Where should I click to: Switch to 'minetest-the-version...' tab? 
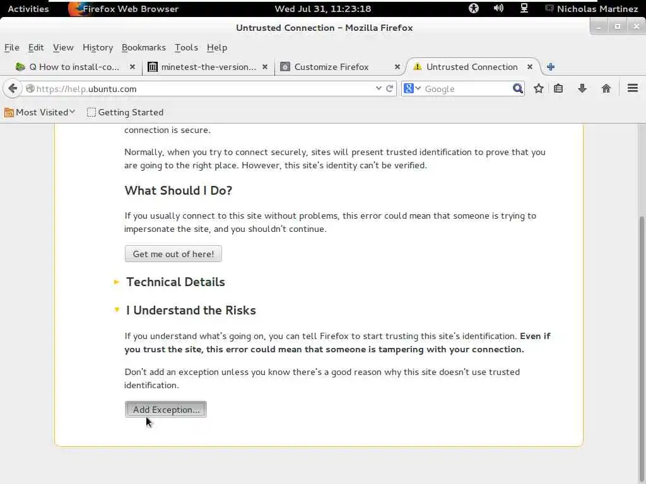click(208, 67)
